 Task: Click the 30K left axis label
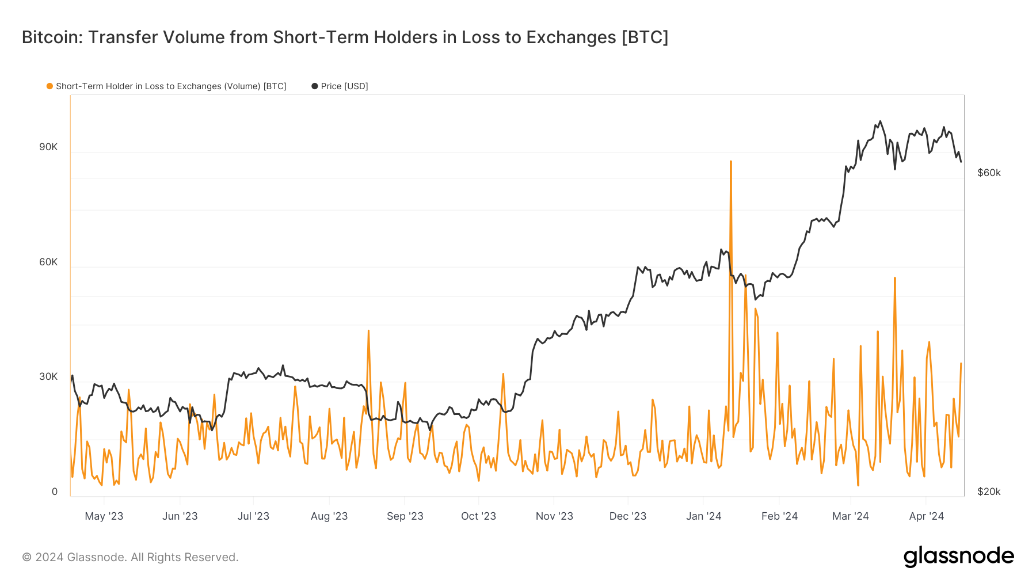pyautogui.click(x=48, y=377)
